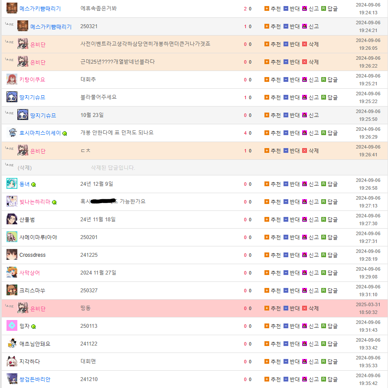The height and width of the screenshot is (388, 388).
Task: Click the 반대 minus icon on the 250327 comment
Action: [286, 291]
